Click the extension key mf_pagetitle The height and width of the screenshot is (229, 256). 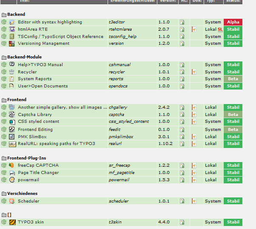(122, 173)
